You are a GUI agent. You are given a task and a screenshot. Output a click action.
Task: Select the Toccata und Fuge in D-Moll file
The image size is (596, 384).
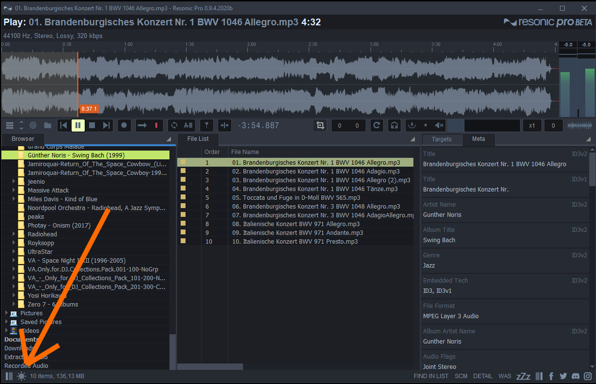(301, 197)
